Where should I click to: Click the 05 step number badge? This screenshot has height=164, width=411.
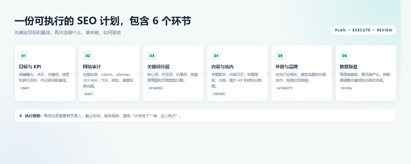(x=280, y=55)
